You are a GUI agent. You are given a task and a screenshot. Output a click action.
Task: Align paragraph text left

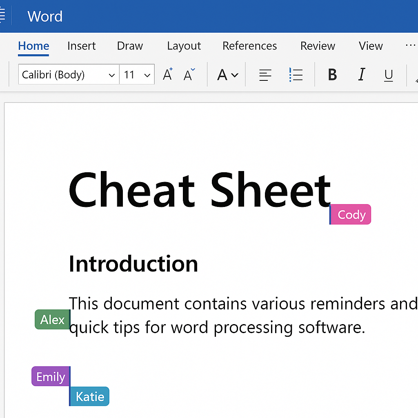[265, 75]
